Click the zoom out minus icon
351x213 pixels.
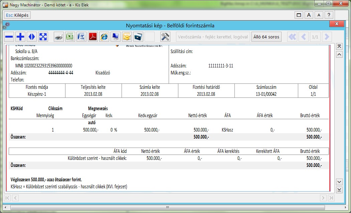pos(9,37)
